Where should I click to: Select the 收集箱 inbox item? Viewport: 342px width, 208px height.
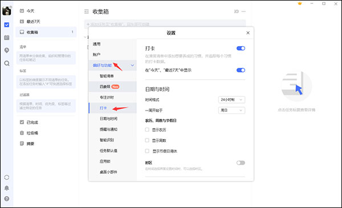pos(46,32)
